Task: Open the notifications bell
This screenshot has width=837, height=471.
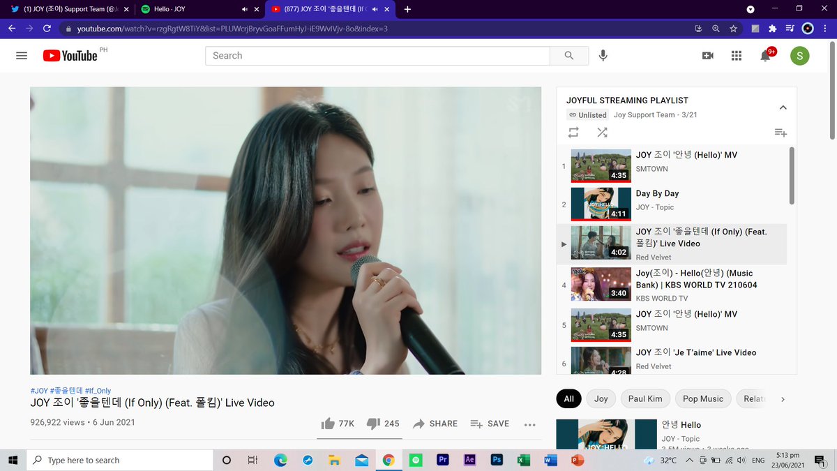Action: [x=766, y=56]
